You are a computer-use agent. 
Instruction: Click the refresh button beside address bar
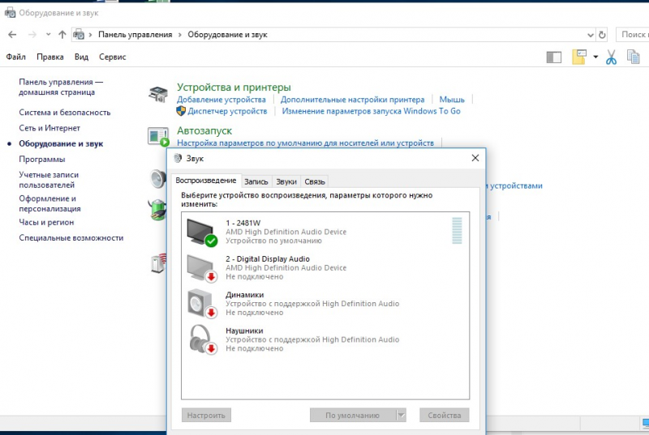pyautogui.click(x=602, y=35)
